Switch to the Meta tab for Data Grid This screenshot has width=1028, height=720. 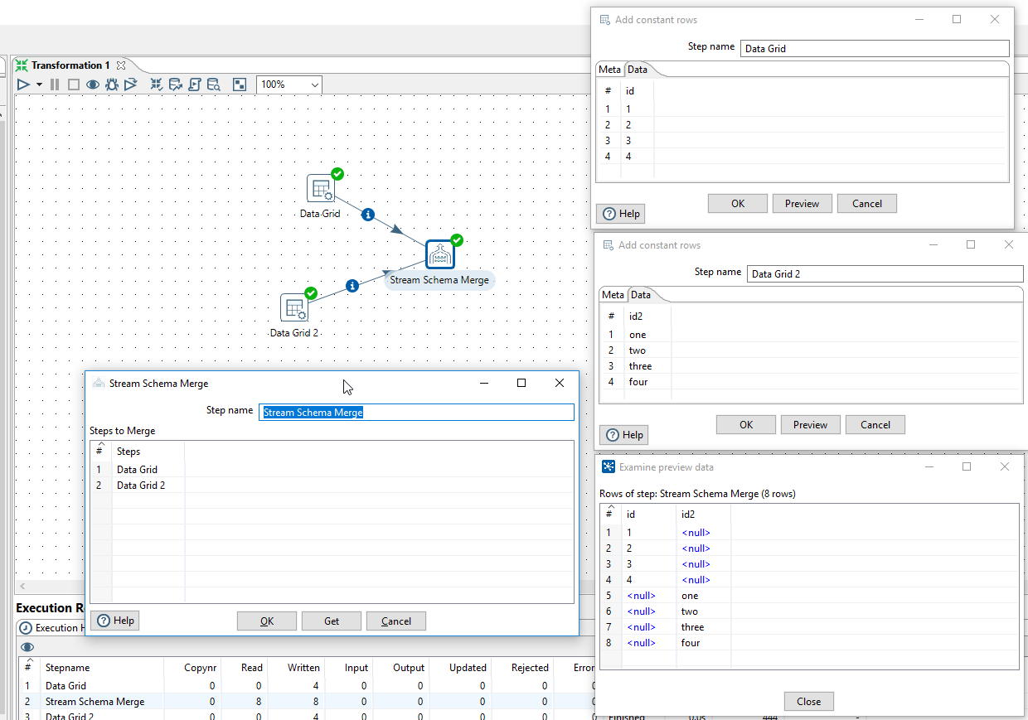[609, 69]
